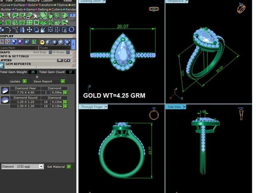Click the rotate arc tool icon
Image resolution: width=256 pixels, height=193 pixels.
pos(8,30)
